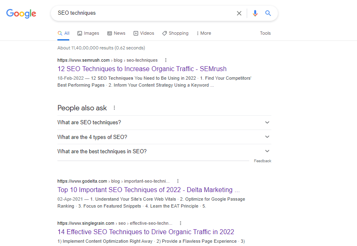
Task: Switch to the Videos tab
Action: point(144,34)
